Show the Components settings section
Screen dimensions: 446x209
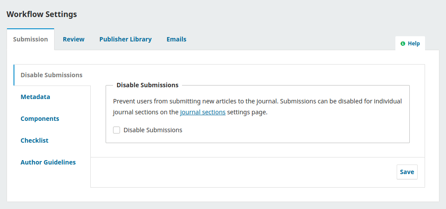[40, 119]
